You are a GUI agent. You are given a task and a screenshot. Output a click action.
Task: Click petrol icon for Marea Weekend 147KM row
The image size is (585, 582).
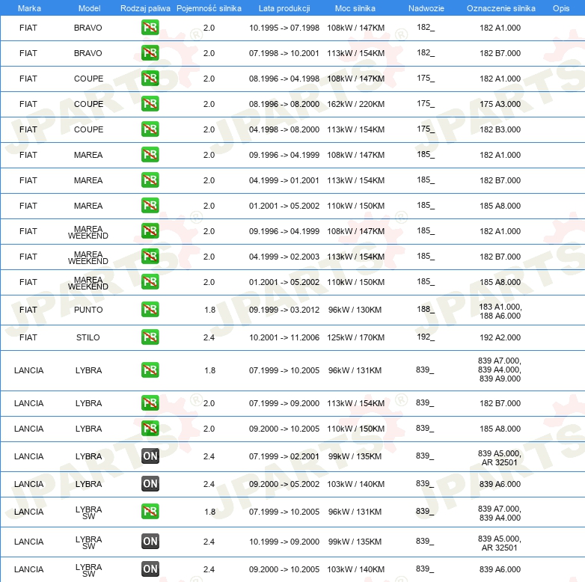(150, 231)
